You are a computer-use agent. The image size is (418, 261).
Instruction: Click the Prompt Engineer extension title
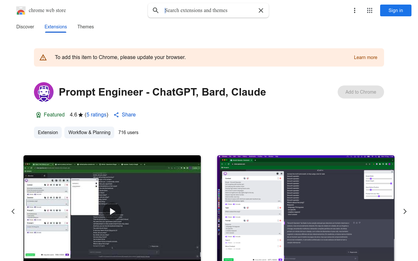[162, 92]
